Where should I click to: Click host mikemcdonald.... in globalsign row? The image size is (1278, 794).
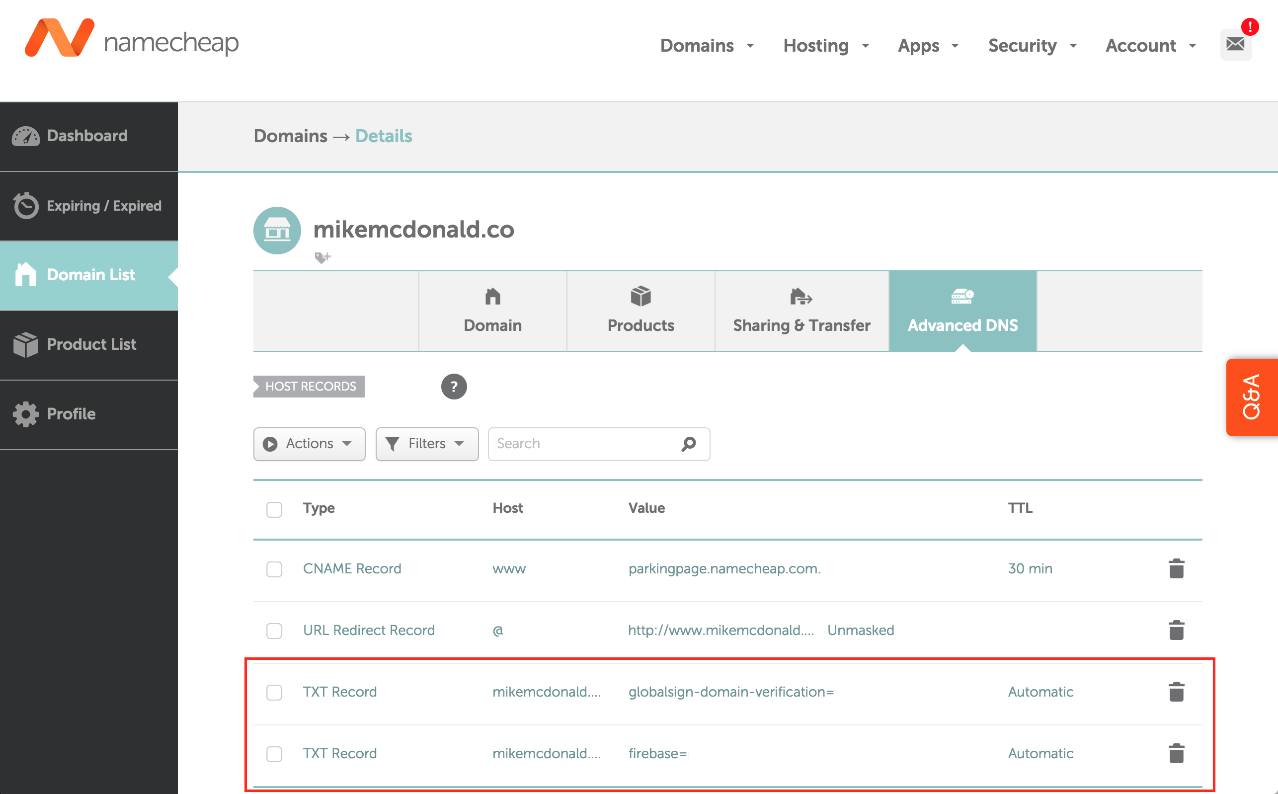click(547, 692)
